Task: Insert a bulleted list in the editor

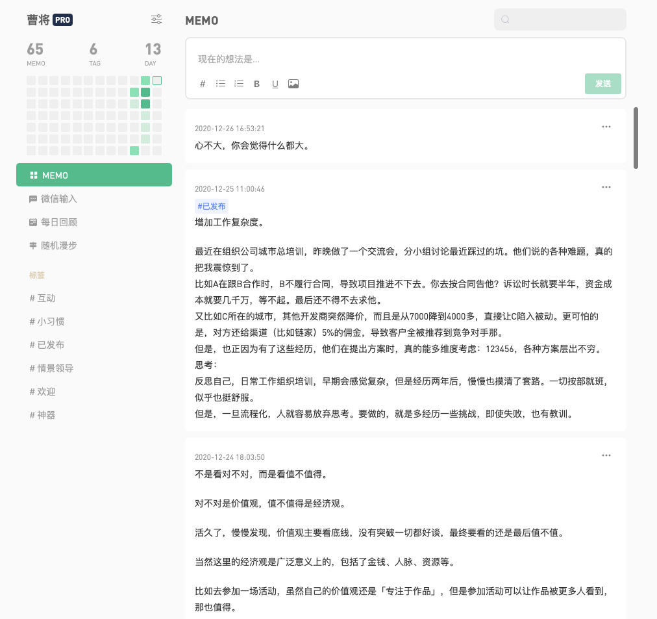Action: point(220,84)
